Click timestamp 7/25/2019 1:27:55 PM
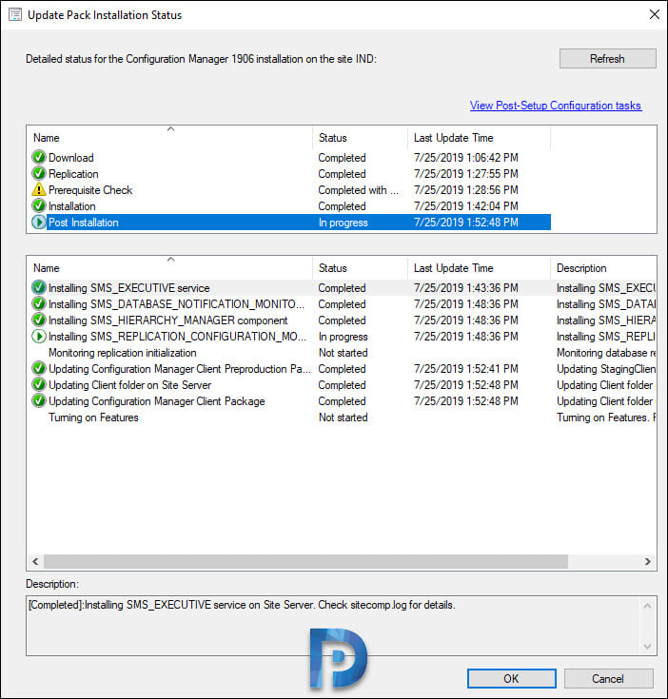Screen dimensions: 668x699 coord(466,173)
